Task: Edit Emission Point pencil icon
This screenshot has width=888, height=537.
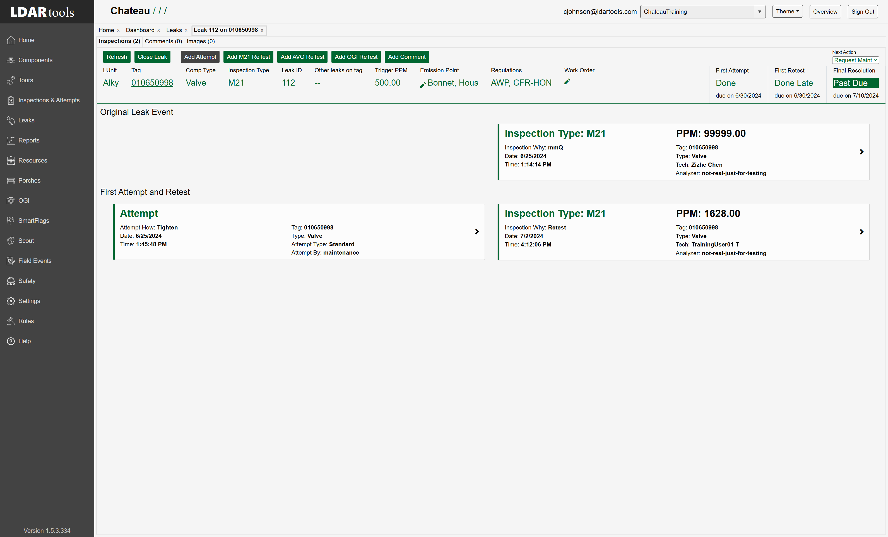Action: click(423, 85)
